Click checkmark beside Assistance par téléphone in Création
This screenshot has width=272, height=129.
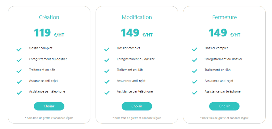point(19,93)
